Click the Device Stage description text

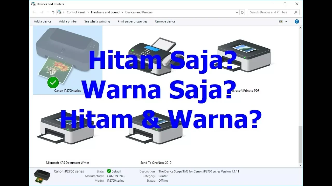click(x=199, y=171)
